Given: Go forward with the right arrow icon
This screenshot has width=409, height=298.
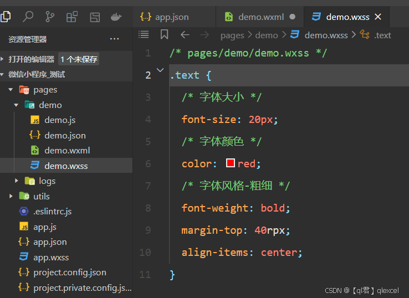Looking at the screenshot, I should coord(204,35).
